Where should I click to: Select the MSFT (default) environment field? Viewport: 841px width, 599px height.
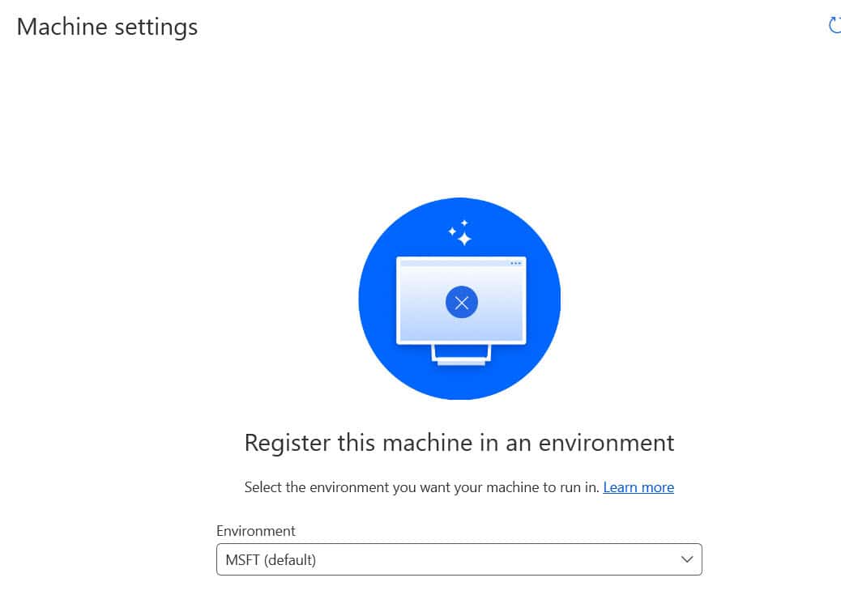(459, 559)
